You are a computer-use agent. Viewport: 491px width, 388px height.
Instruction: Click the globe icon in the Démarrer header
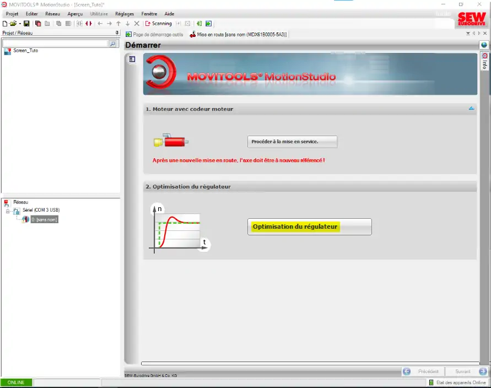coord(484,45)
